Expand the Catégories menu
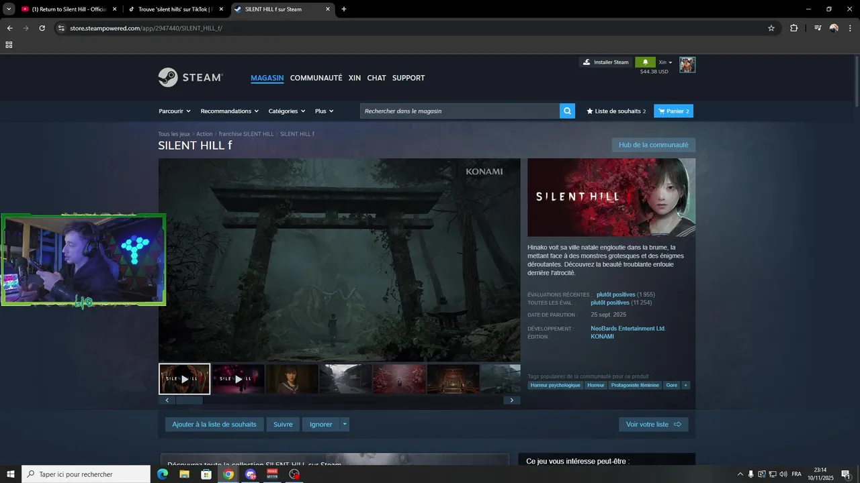This screenshot has width=860, height=483. point(287,111)
